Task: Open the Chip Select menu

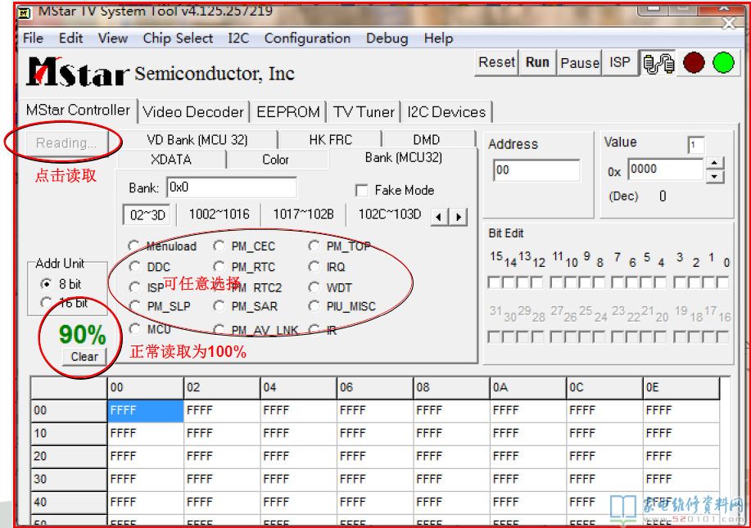Action: click(x=178, y=38)
